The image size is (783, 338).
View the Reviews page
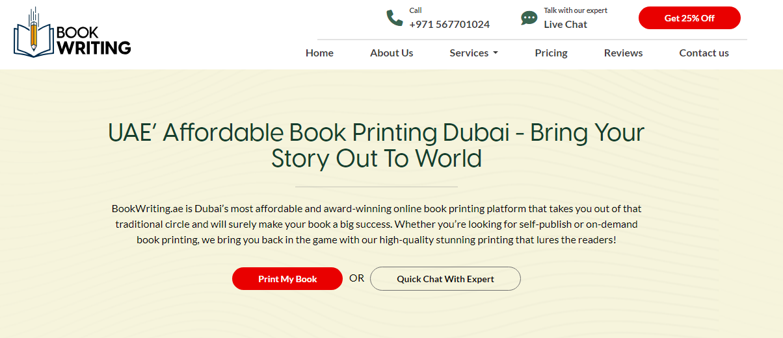[623, 53]
